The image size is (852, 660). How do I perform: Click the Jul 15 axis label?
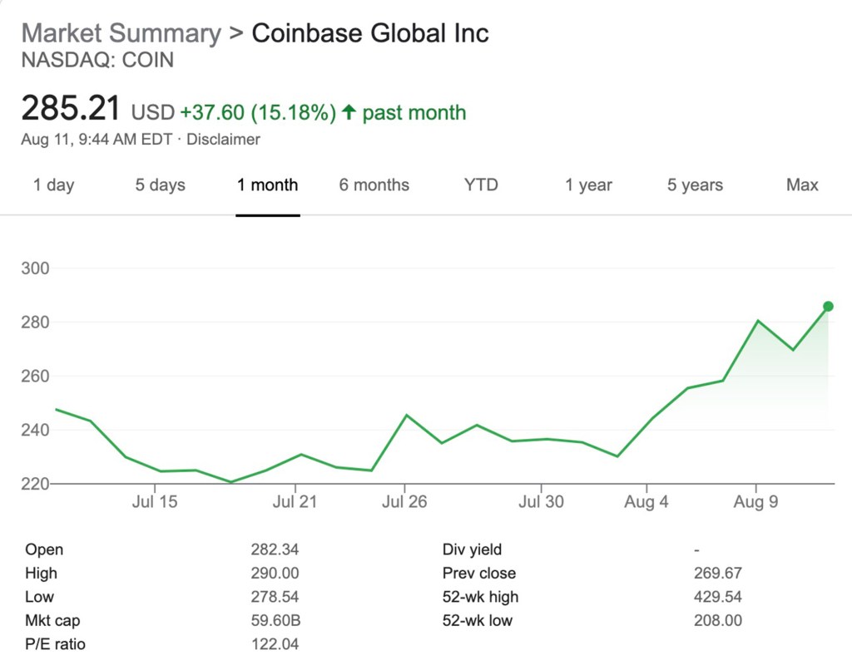pyautogui.click(x=156, y=502)
